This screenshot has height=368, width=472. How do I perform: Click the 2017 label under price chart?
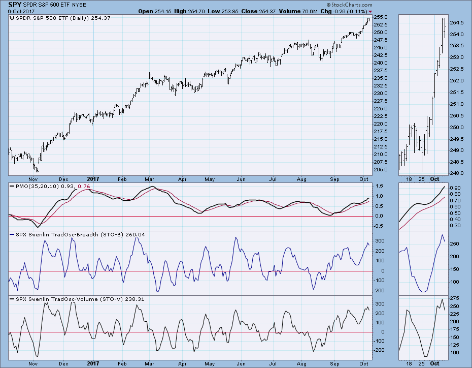93,179
